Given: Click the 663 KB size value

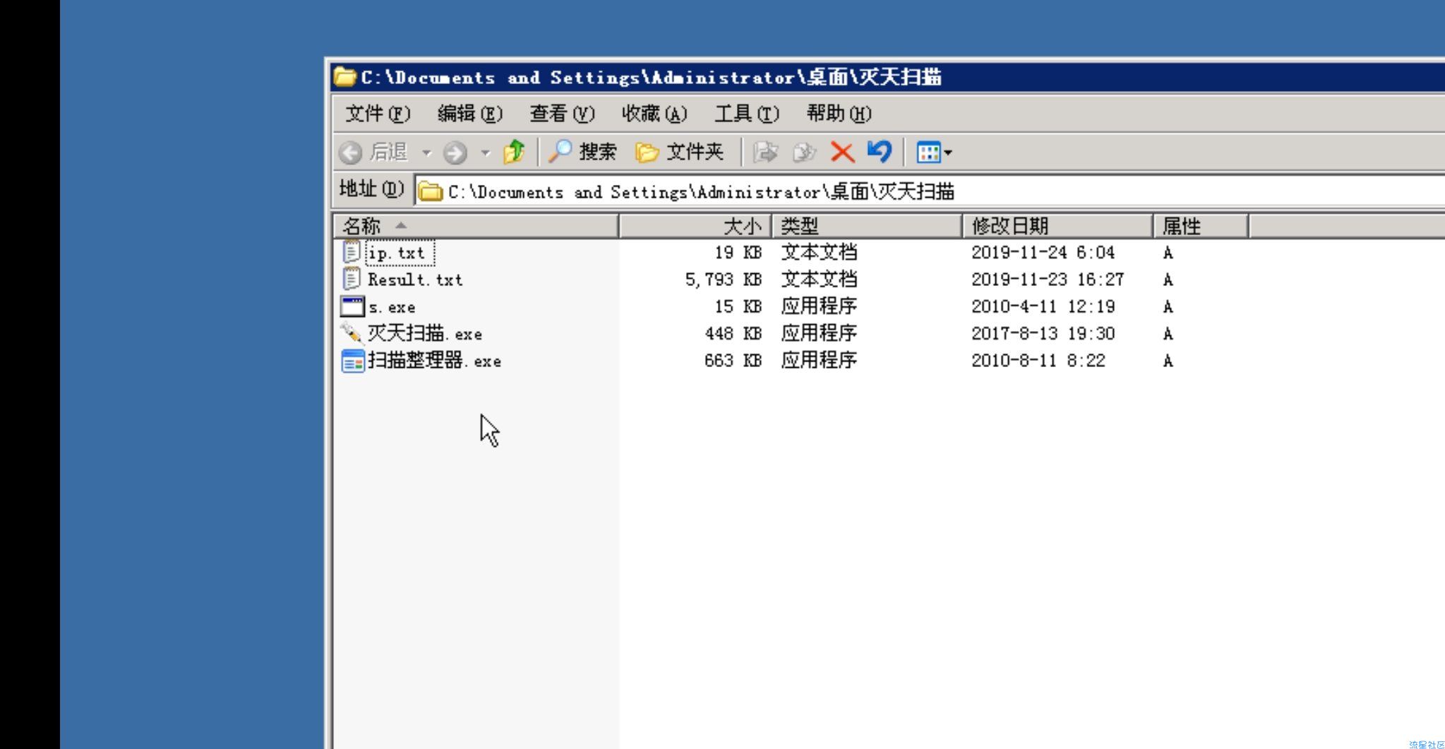Looking at the screenshot, I should 733,361.
